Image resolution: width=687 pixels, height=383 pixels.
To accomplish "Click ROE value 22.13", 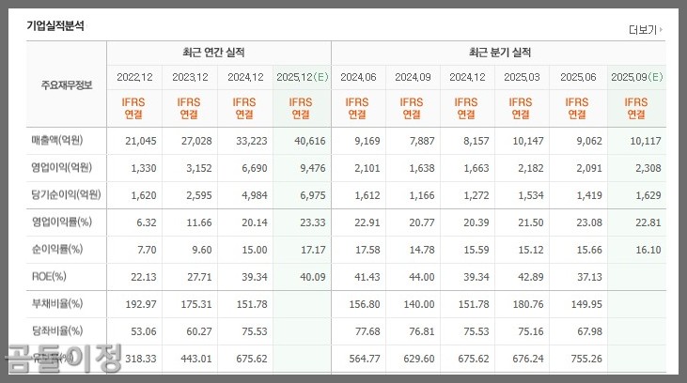I will [144, 277].
